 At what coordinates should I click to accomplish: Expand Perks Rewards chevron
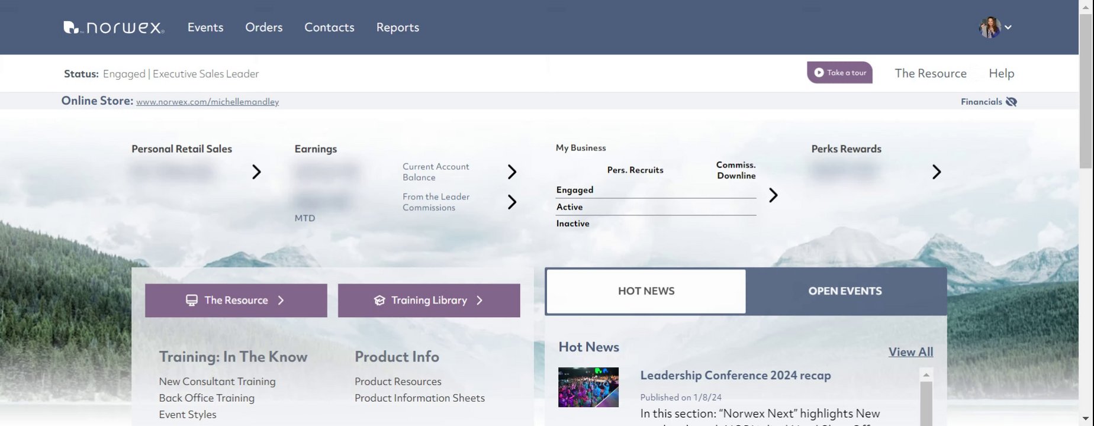[x=937, y=172]
